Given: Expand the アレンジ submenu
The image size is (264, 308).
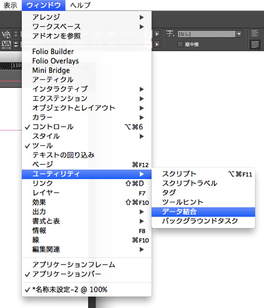Looking at the screenshot, I should point(87,17).
